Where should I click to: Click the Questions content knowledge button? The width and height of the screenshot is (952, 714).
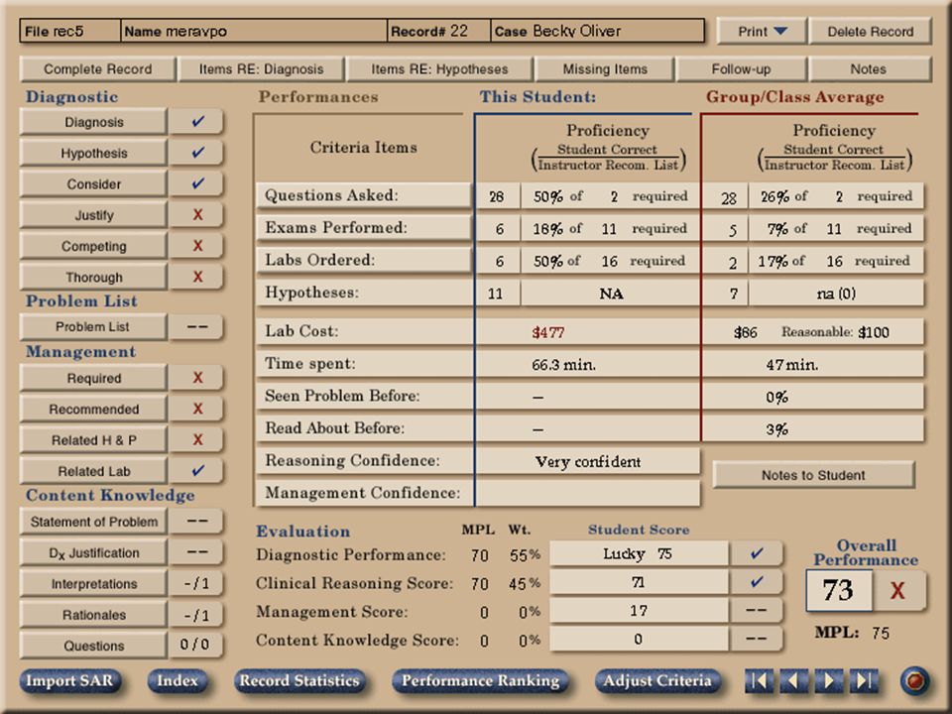coord(93,646)
